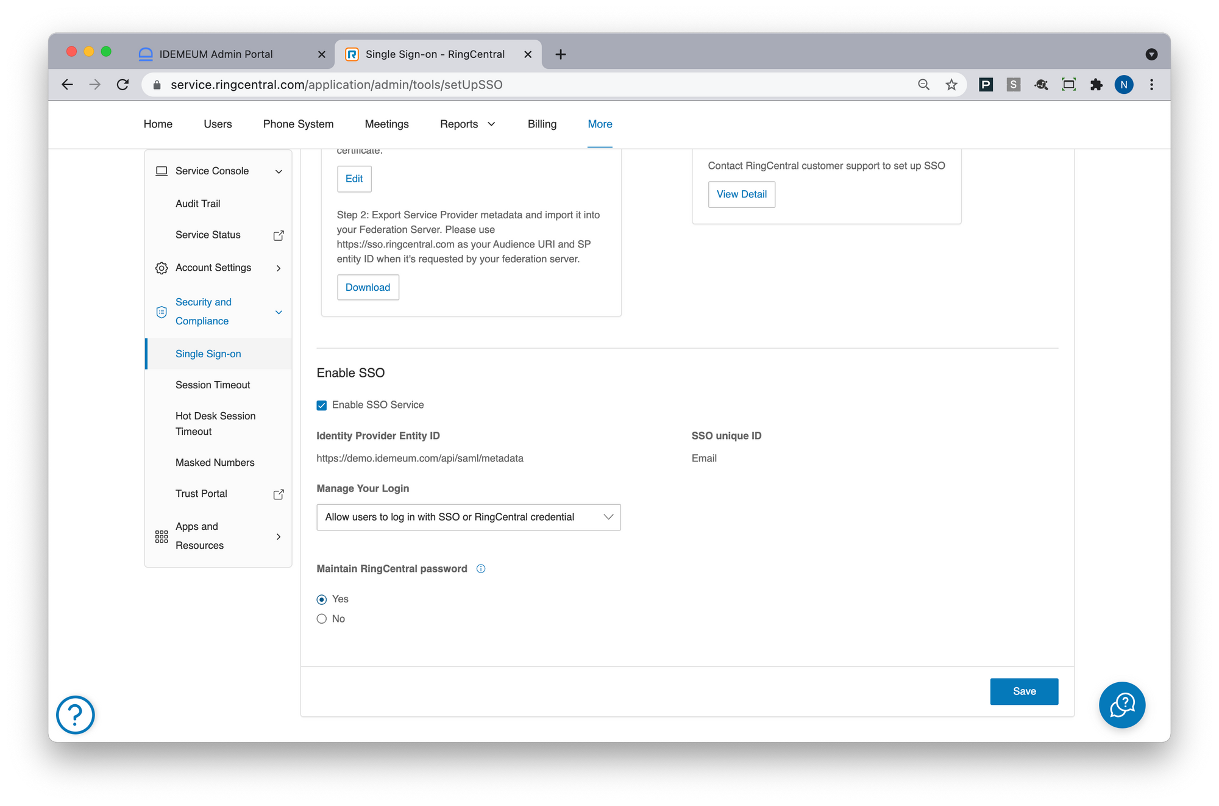Click Trust Portal external link icon
Image resolution: width=1219 pixels, height=806 pixels.
coord(279,494)
